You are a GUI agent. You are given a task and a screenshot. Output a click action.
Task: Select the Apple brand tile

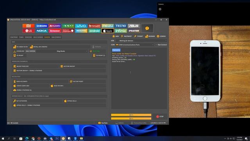[x=108, y=31]
